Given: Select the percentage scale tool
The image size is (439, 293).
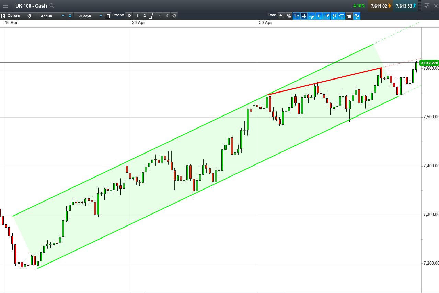Looking at the screenshot, I should pos(289,16).
